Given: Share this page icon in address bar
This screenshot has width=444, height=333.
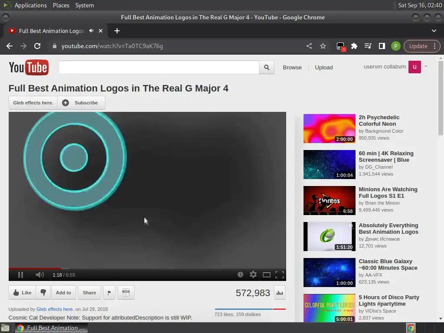Looking at the screenshot, I should click(x=309, y=46).
